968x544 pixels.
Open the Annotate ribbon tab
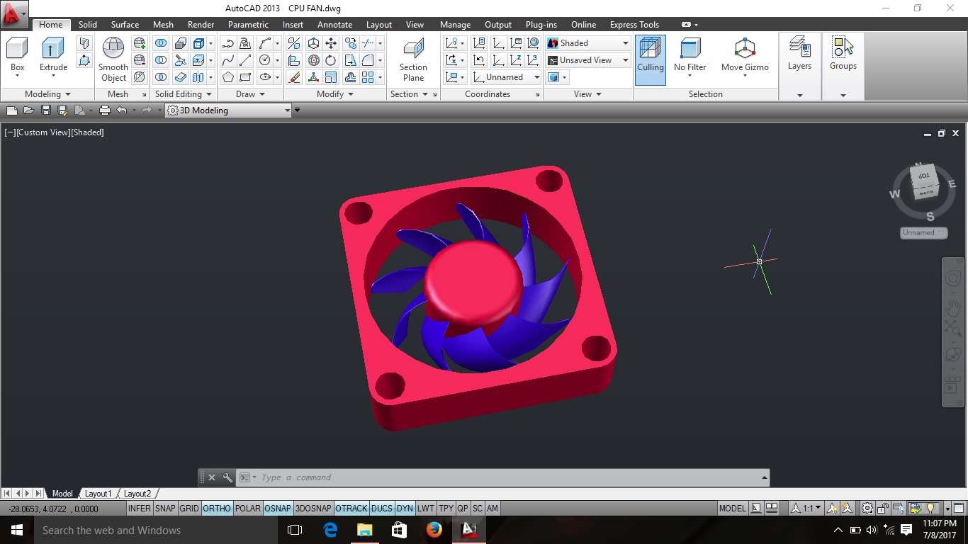[334, 24]
